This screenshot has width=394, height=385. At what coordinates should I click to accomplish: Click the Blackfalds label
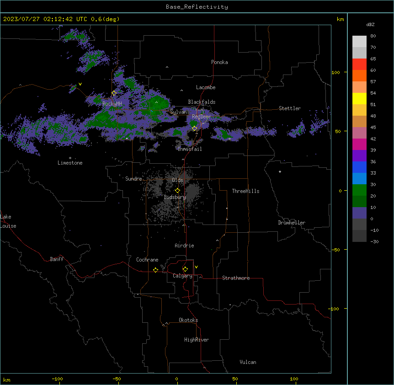click(202, 102)
